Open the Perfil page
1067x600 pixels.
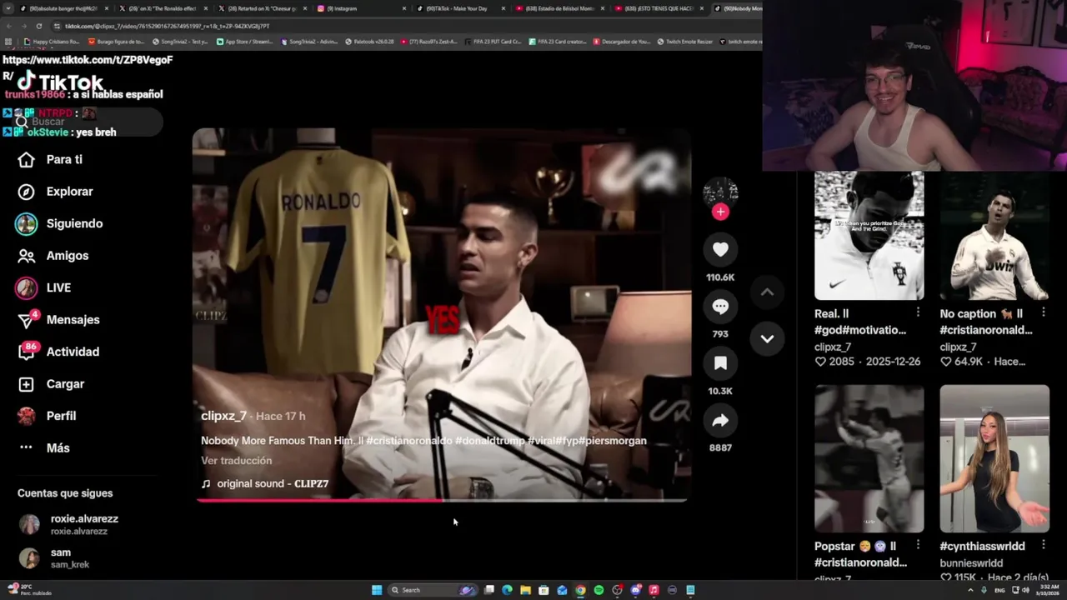(x=48, y=416)
